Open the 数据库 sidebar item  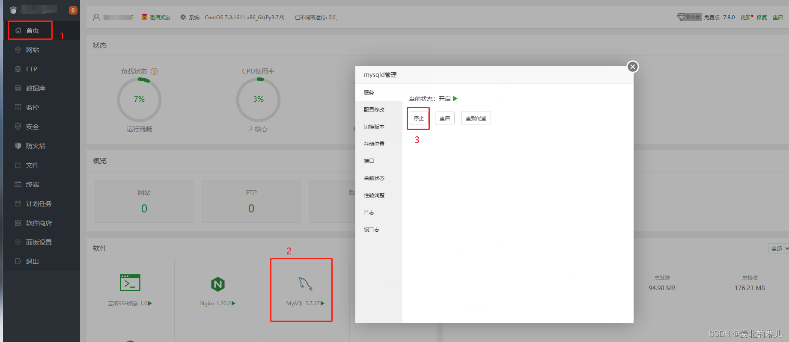[42, 88]
